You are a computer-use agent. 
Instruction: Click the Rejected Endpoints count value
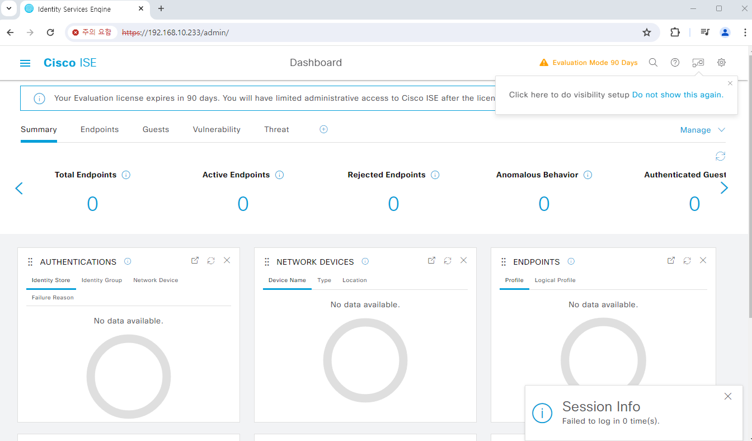(x=393, y=204)
